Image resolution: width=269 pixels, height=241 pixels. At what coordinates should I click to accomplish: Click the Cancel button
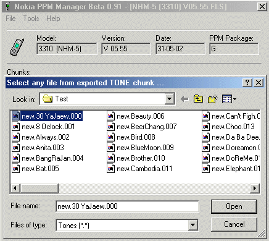234,224
